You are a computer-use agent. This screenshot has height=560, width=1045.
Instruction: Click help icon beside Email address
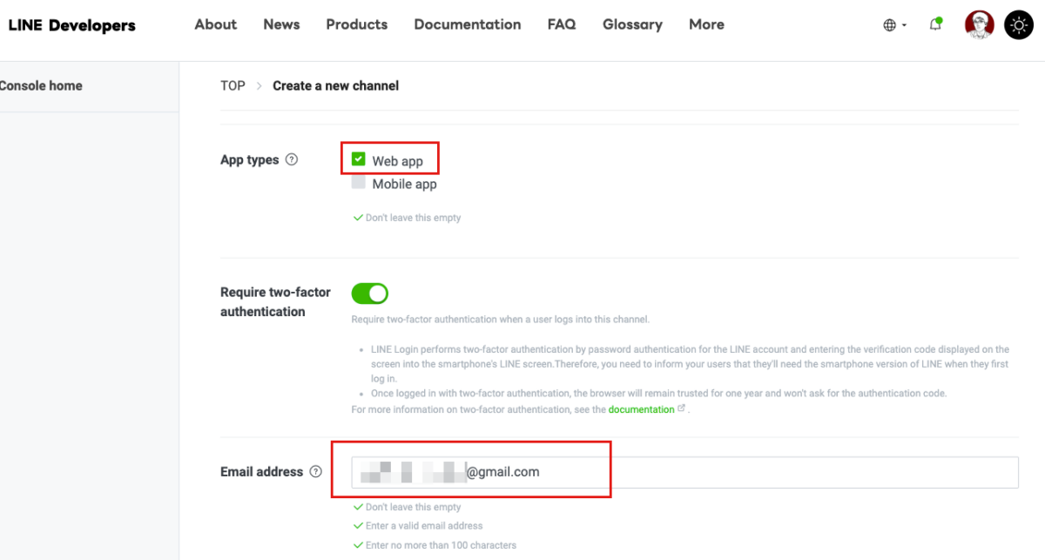[x=315, y=471]
